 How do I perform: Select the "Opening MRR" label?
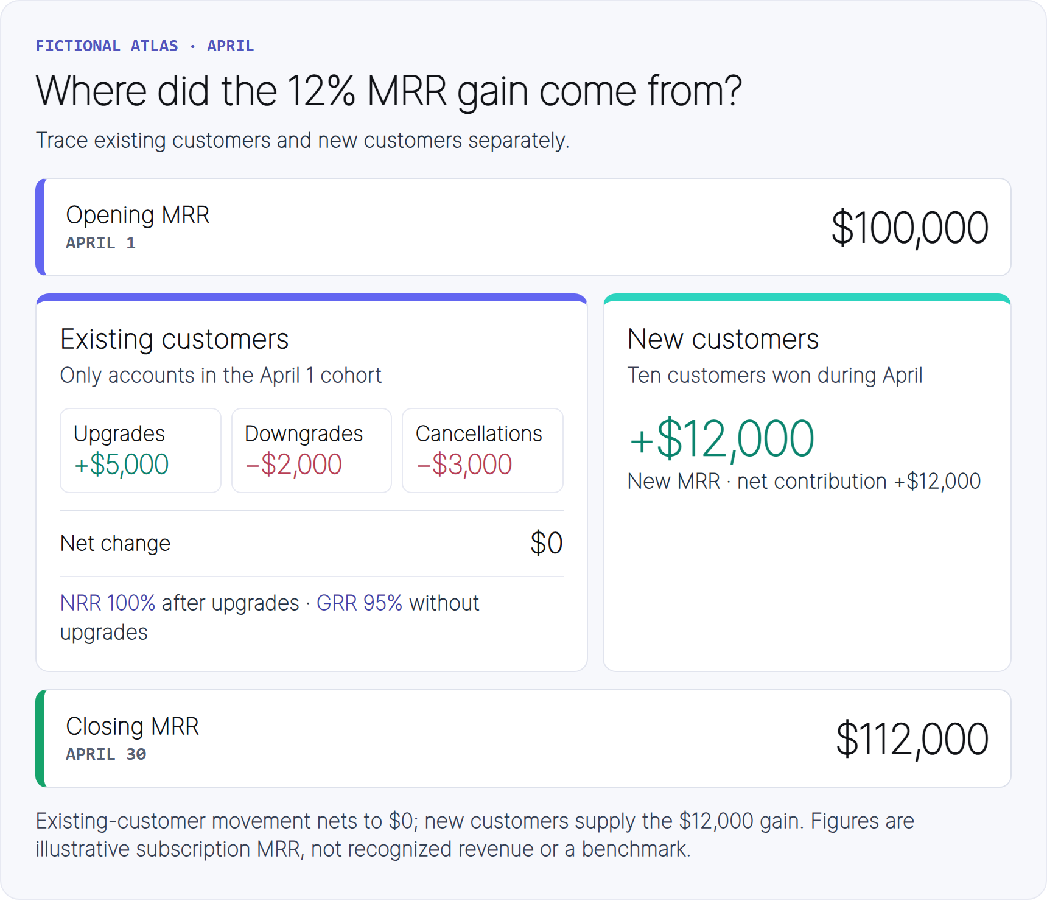click(138, 215)
